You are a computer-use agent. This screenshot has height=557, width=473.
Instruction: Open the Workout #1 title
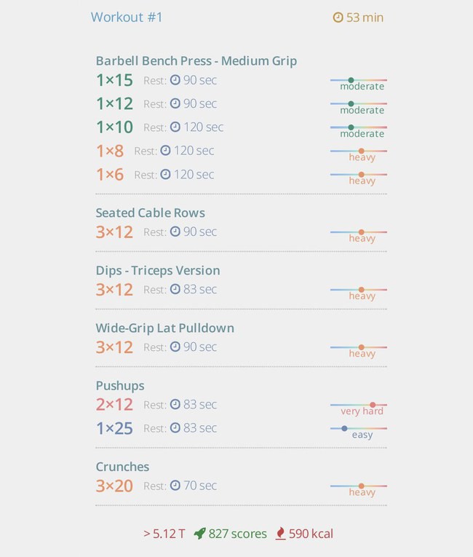pyautogui.click(x=127, y=17)
